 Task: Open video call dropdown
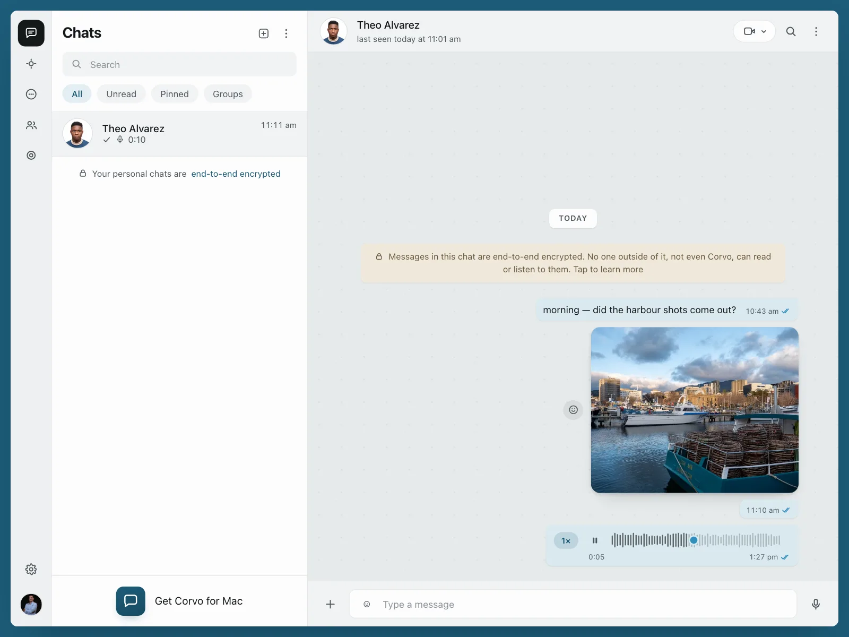point(755,31)
